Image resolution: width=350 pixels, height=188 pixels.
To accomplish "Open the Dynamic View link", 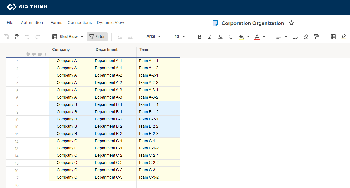I will tap(110, 23).
